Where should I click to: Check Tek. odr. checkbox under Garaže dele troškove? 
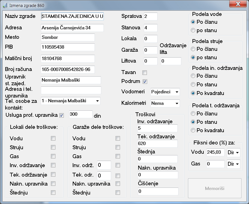point(118,176)
